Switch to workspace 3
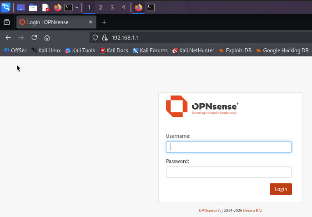The height and width of the screenshot is (217, 312). pyautogui.click(x=112, y=8)
